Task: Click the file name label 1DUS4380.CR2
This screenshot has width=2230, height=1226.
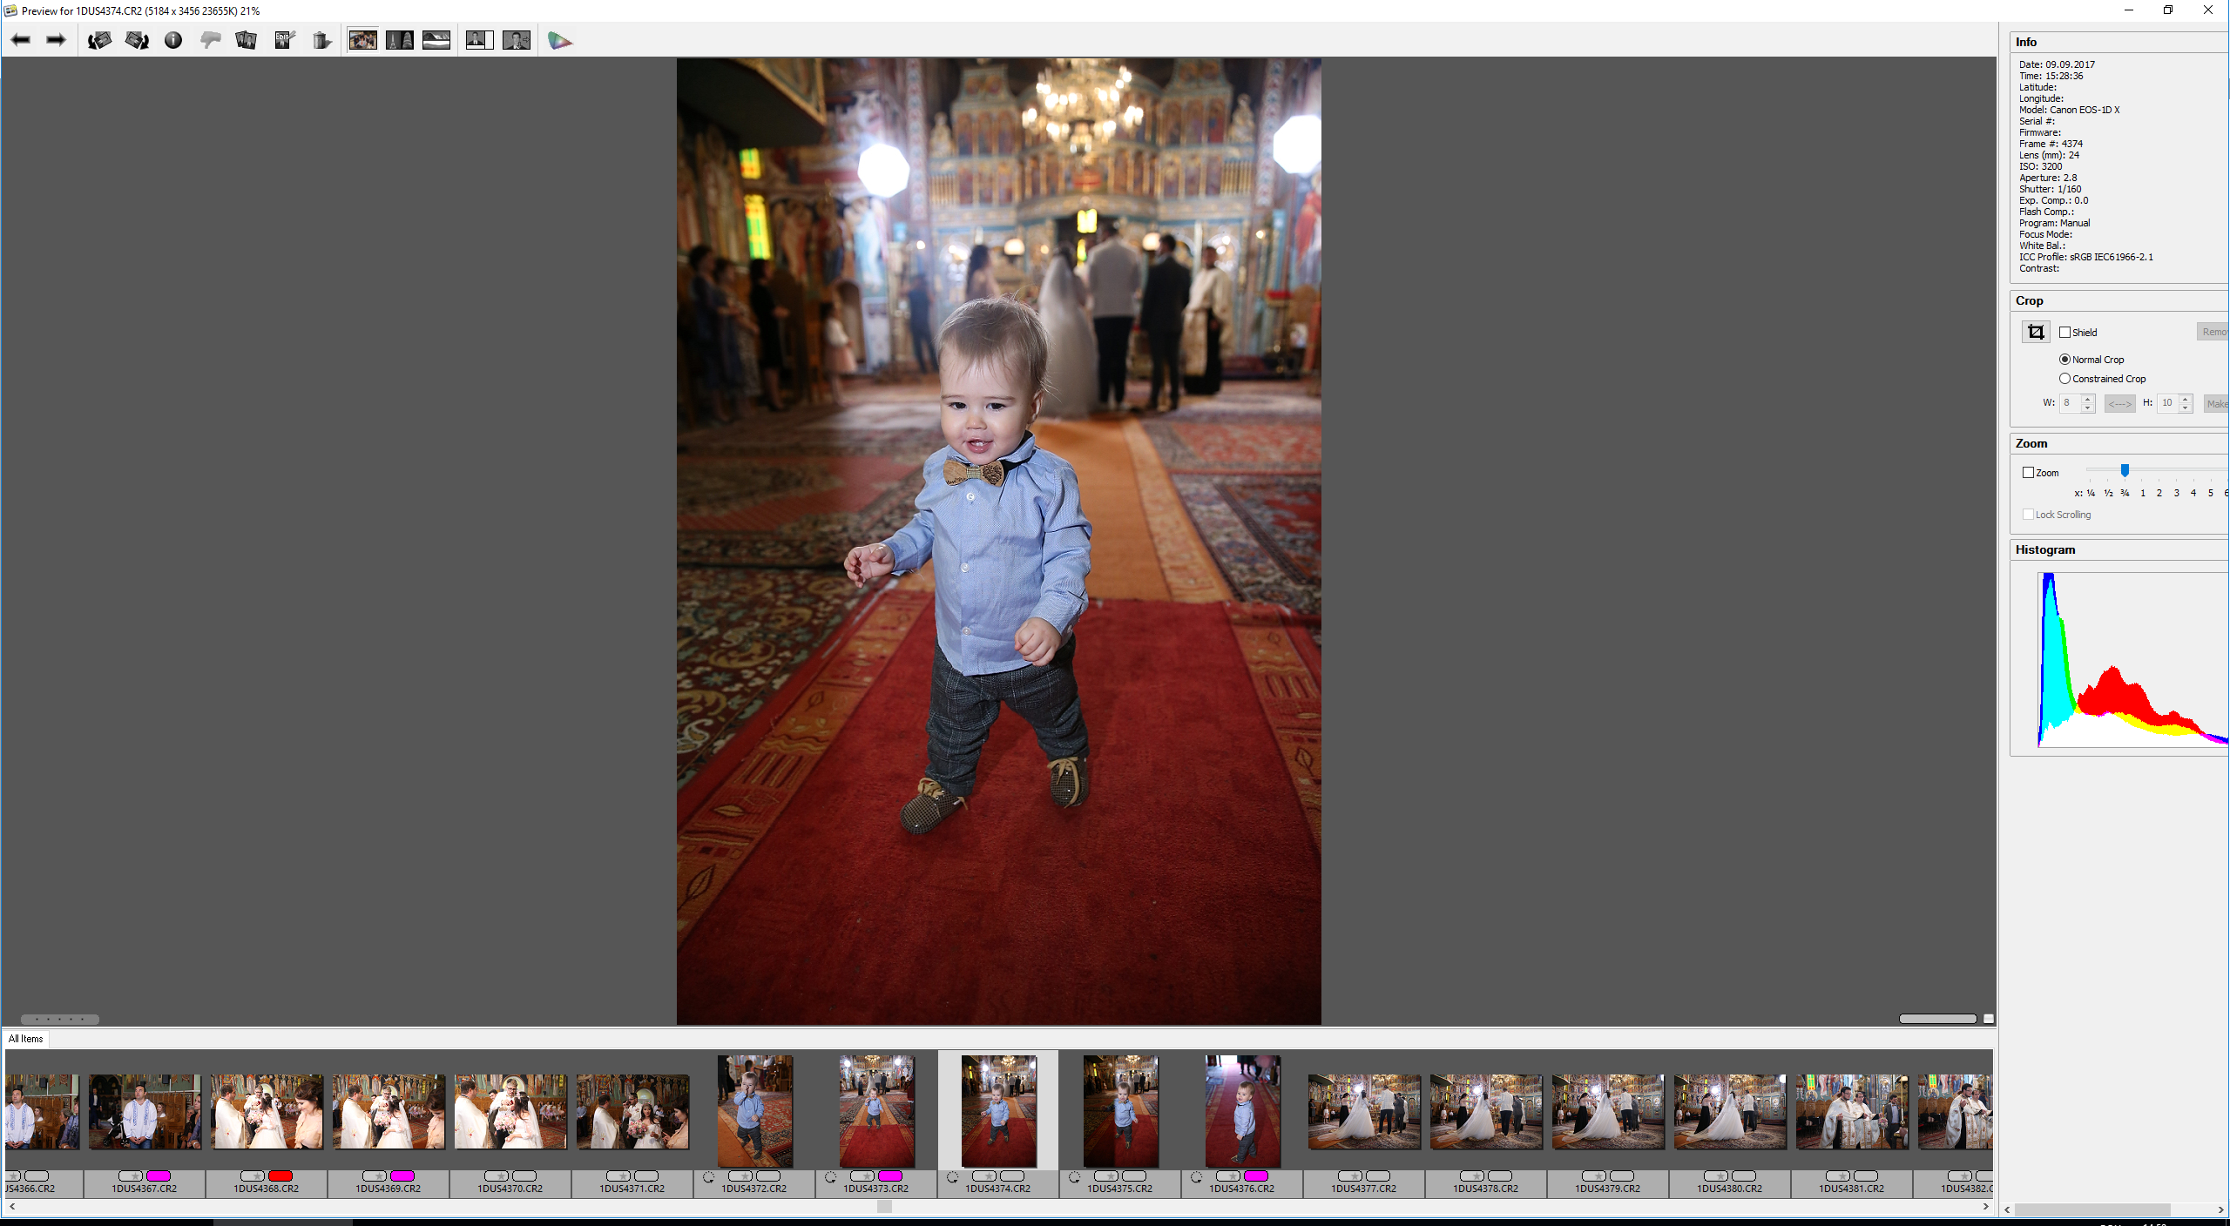Action: (1729, 1189)
